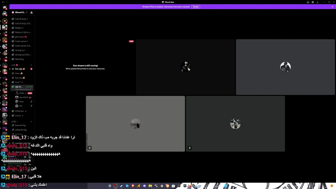Image resolution: width=336 pixels, height=189 pixels.
Task: Click muted mic icon on bottom right tile
Action: point(190,148)
